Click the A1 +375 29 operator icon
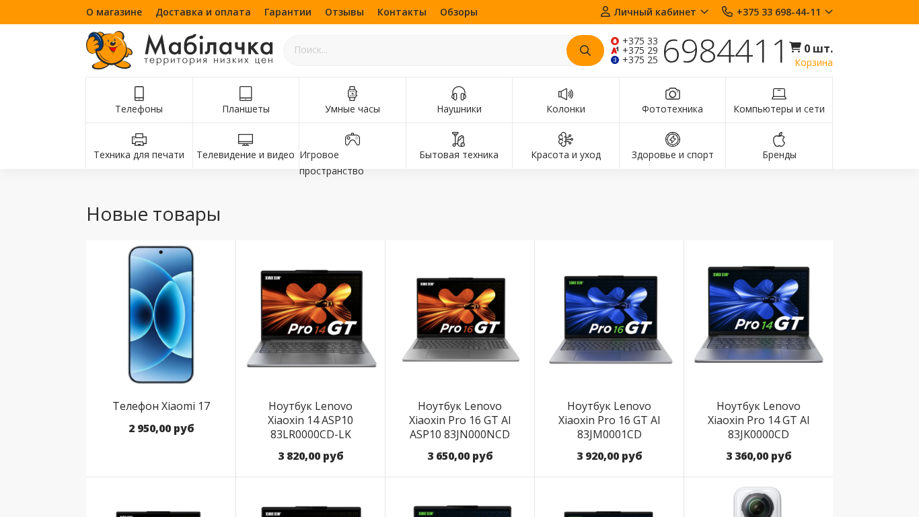The image size is (919, 517). click(x=615, y=50)
